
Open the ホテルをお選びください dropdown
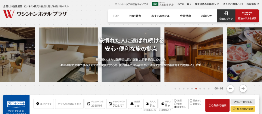click(69, 104)
